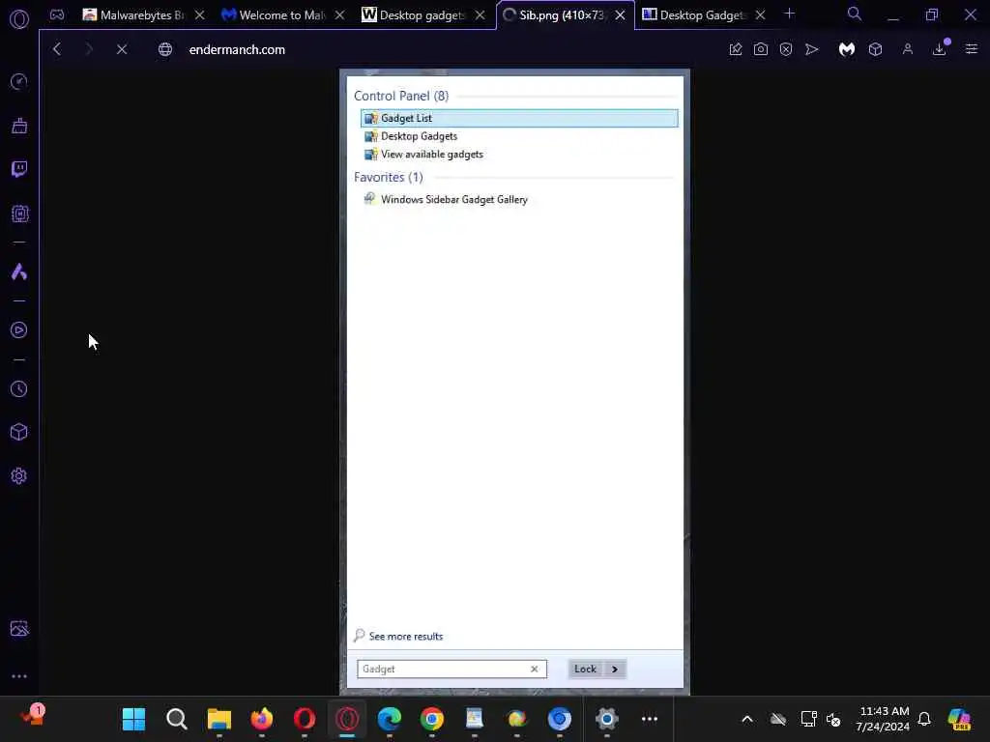Image resolution: width=990 pixels, height=742 pixels.
Task: Close the Wikipedia Desktop gadgets tab
Action: pyautogui.click(x=480, y=15)
